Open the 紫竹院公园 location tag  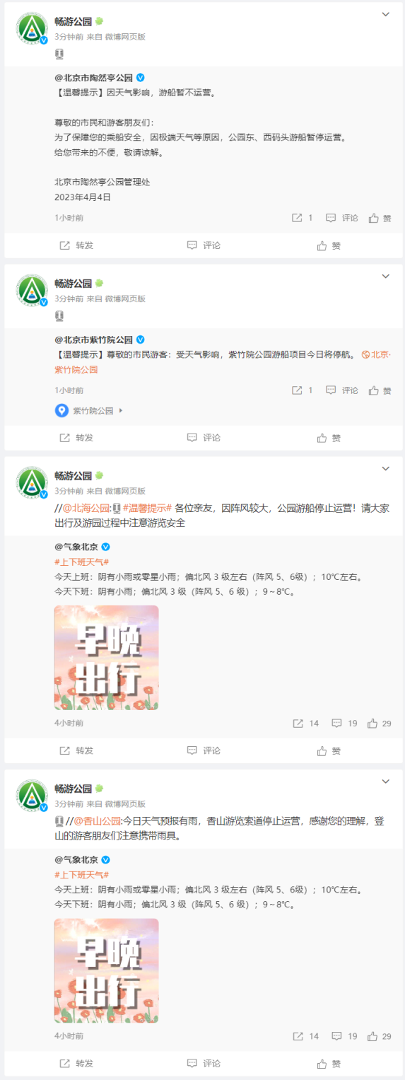(89, 410)
